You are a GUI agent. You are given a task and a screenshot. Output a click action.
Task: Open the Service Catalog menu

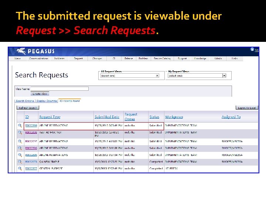pyautogui.click(x=162, y=59)
